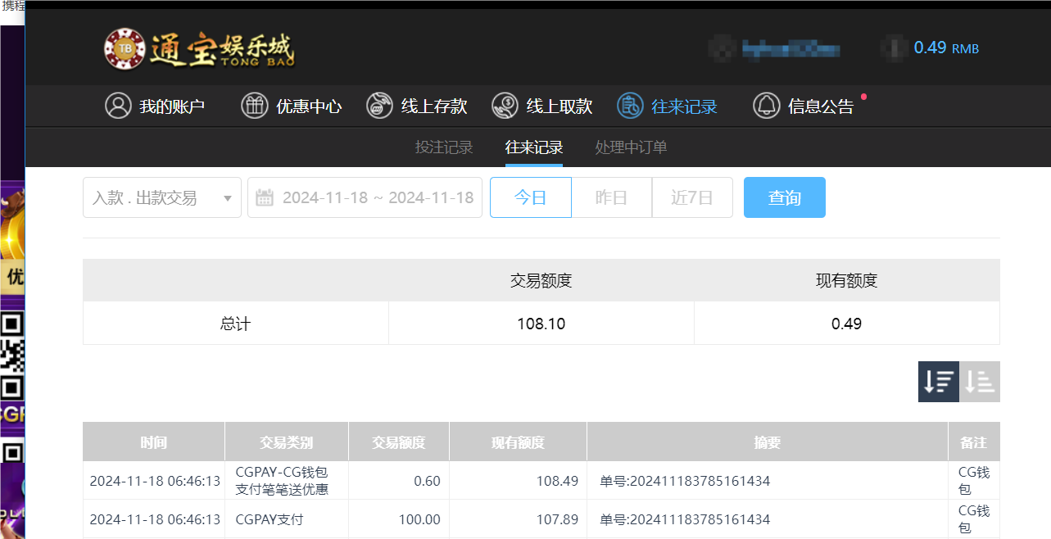Open transaction filter options arrow
Viewport: 1051px width, 539px height.
tap(229, 197)
